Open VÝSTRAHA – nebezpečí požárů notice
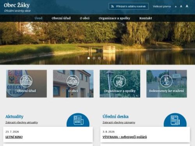 click(125, 137)
